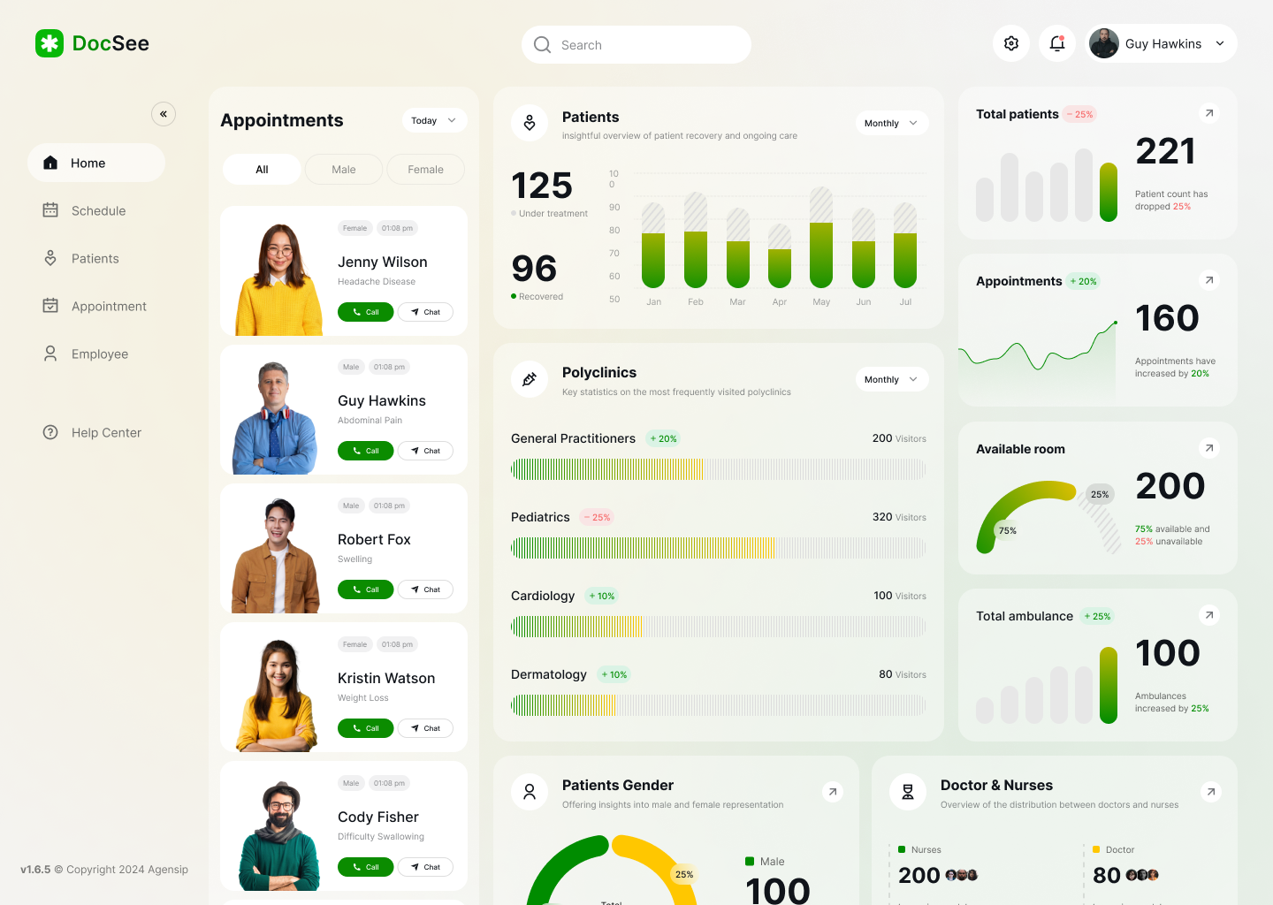Click Jenny Wilson's photo thumbnail
Image resolution: width=1273 pixels, height=905 pixels.
278,278
